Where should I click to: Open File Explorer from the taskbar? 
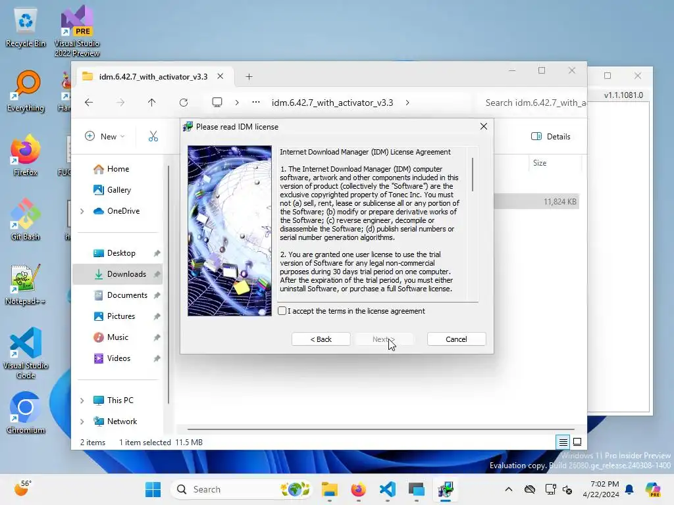pyautogui.click(x=330, y=489)
